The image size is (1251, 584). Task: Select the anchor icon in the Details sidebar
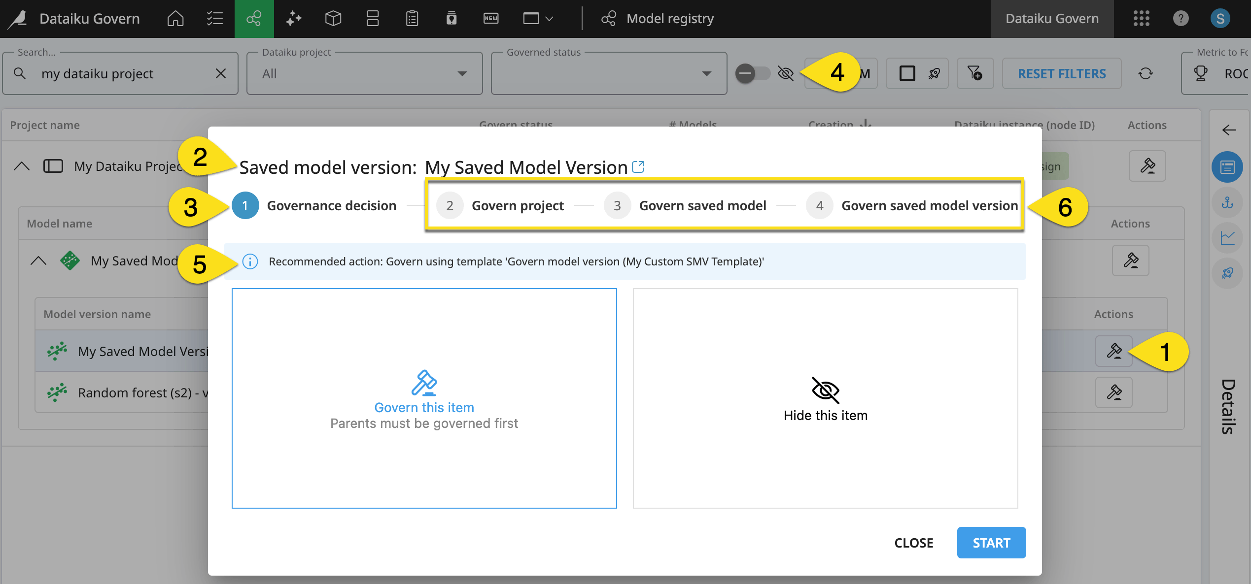tap(1228, 202)
